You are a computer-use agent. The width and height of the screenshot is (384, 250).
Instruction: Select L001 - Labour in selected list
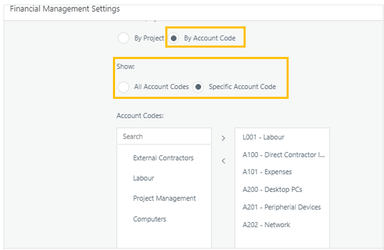coord(263,137)
